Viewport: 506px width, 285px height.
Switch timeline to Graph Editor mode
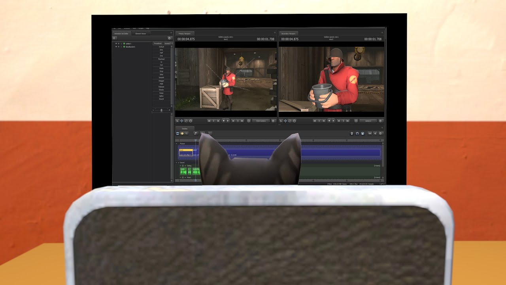(x=187, y=133)
